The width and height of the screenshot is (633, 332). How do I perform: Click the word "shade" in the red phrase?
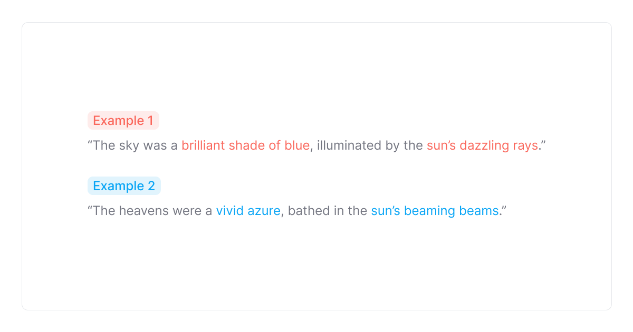[x=245, y=145]
